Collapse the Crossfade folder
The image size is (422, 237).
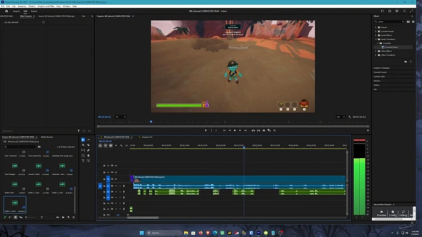point(378,43)
